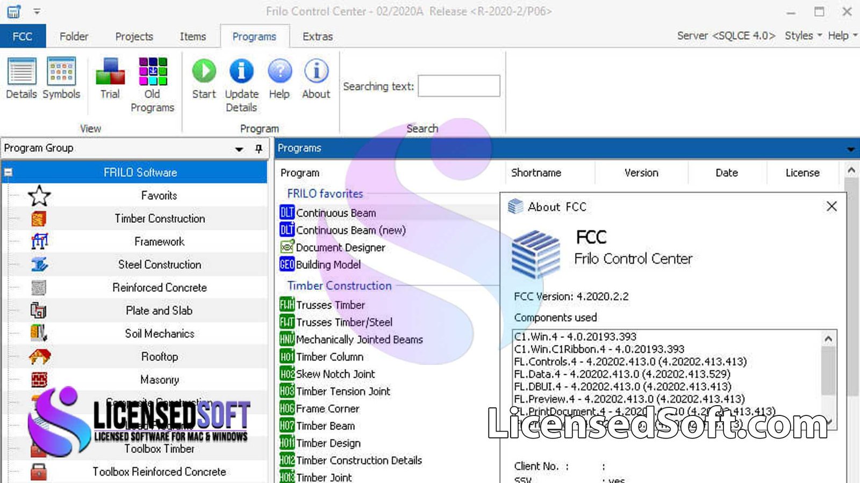Collapse the FRILO Software tree node

click(x=8, y=173)
